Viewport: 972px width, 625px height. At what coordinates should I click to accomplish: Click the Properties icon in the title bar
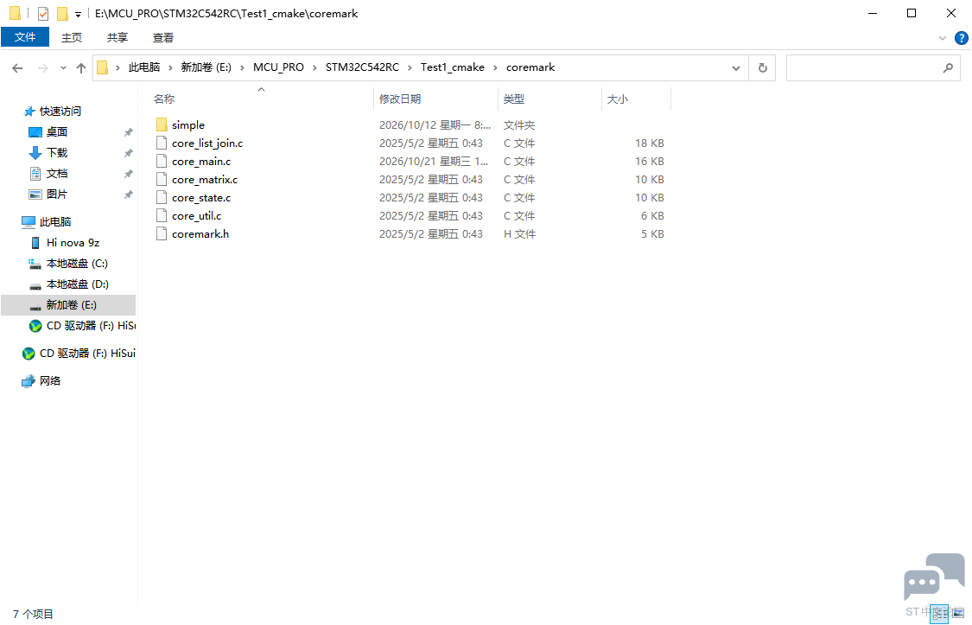click(43, 13)
